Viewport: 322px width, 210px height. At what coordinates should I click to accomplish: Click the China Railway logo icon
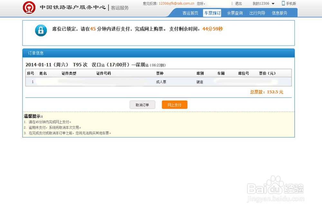coord(30,7)
